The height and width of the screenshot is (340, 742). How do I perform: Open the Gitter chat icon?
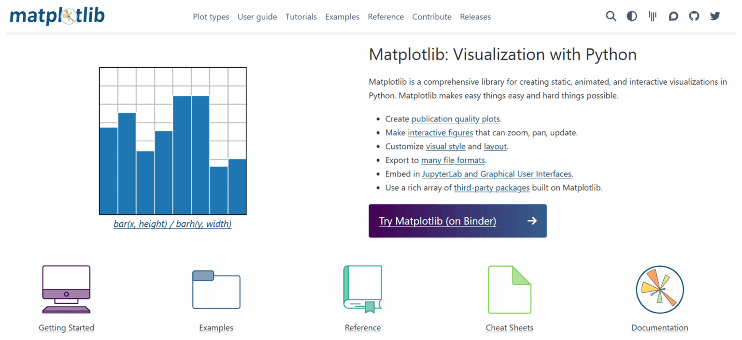coord(653,16)
